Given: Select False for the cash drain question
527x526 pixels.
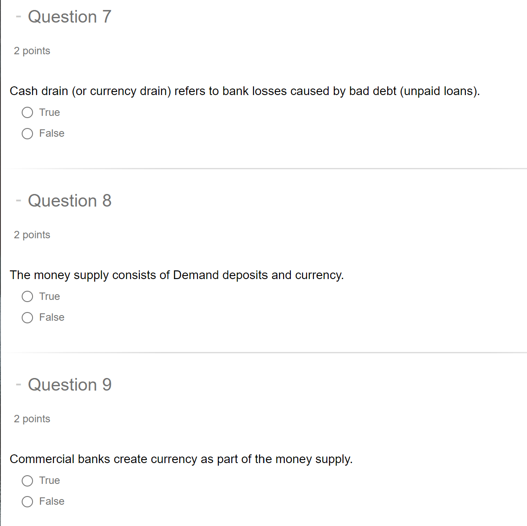Looking at the screenshot, I should point(27,134).
